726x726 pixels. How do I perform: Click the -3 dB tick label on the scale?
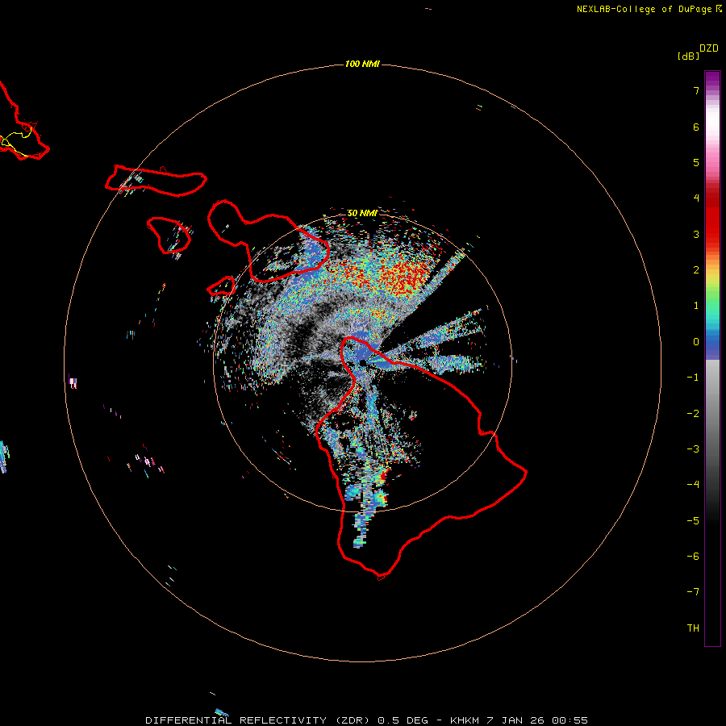click(x=693, y=449)
